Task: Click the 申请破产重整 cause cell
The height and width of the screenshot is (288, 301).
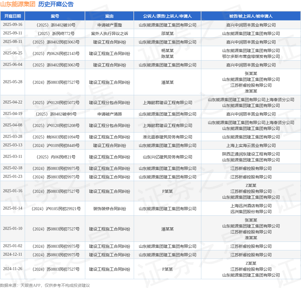Action: pyautogui.click(x=109, y=25)
